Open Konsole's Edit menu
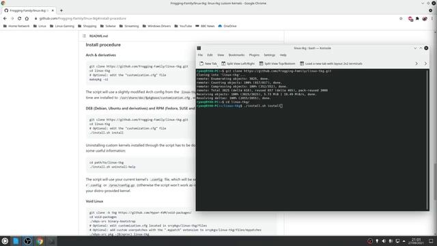This screenshot has width=437, height=246. tap(210, 55)
